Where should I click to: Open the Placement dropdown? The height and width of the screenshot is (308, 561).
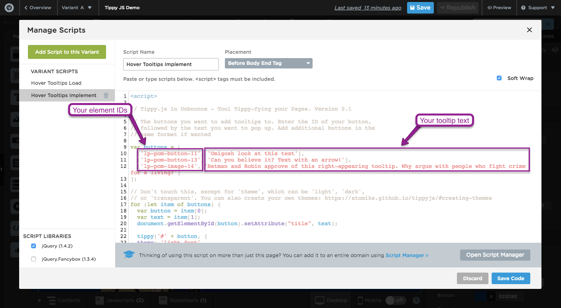pyautogui.click(x=269, y=63)
